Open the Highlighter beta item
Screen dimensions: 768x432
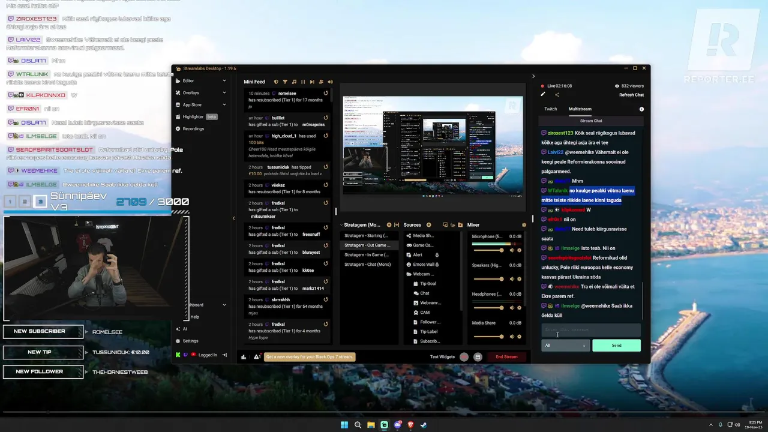click(x=196, y=116)
